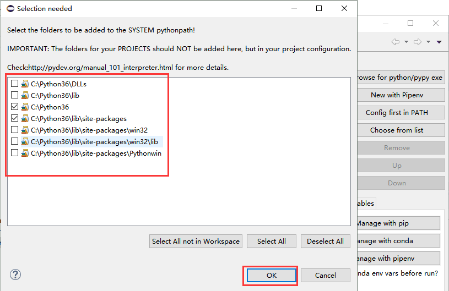Viewport: 449px width, 291px height.
Task: Check the C:\Python36\DLLs checkbox
Action: [15, 84]
